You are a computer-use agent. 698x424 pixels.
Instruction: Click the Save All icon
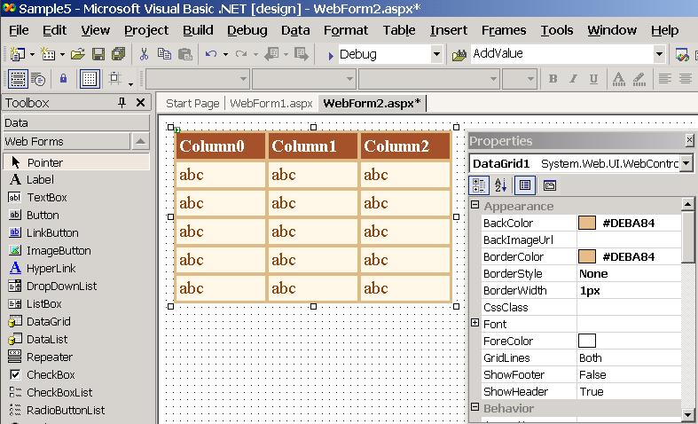(x=119, y=54)
